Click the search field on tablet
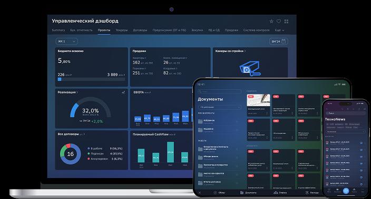Viewport: 371px width, 199px height. point(220,91)
